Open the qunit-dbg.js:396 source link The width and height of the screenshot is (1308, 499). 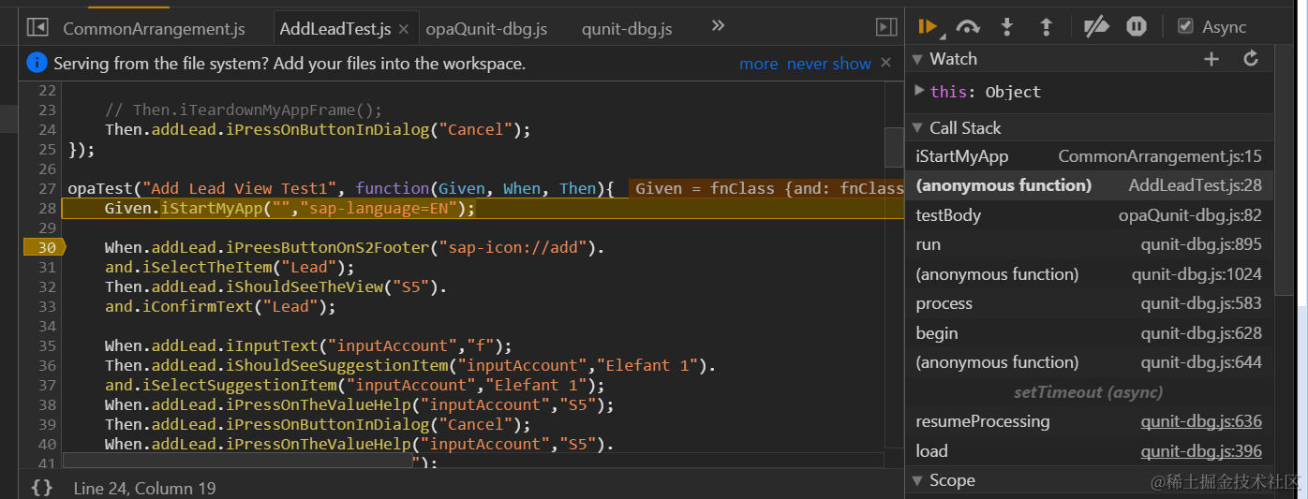coord(1201,451)
